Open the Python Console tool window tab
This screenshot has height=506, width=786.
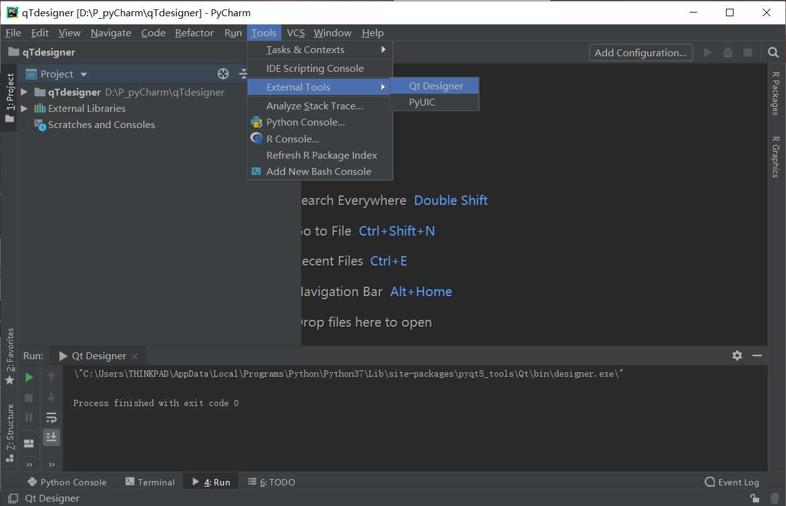(x=67, y=482)
